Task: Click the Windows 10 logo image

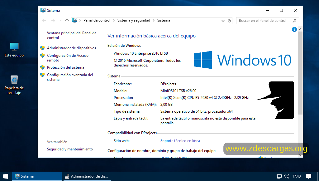Action: (x=242, y=60)
